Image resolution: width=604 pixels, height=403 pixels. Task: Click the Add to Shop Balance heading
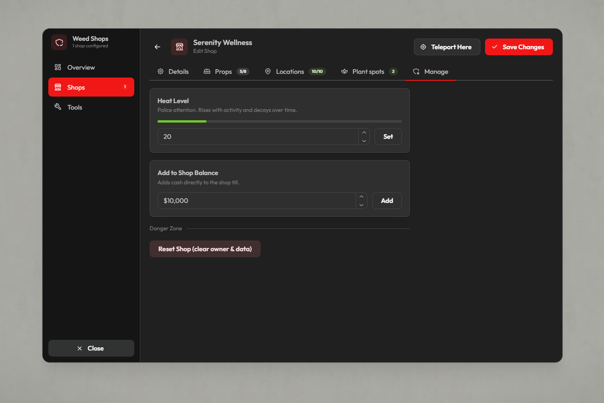point(188,173)
